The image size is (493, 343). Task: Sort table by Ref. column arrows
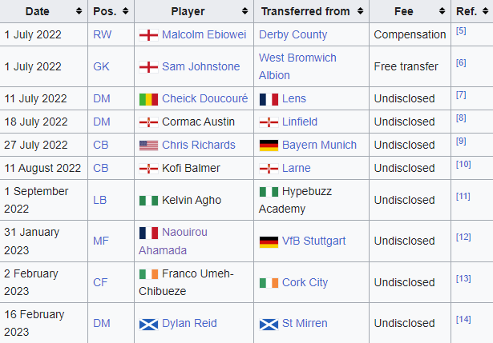[486, 11]
